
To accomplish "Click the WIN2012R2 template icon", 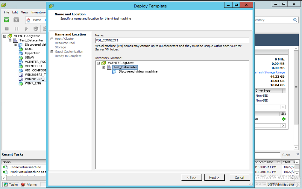I will pyautogui.click(x=21, y=79).
